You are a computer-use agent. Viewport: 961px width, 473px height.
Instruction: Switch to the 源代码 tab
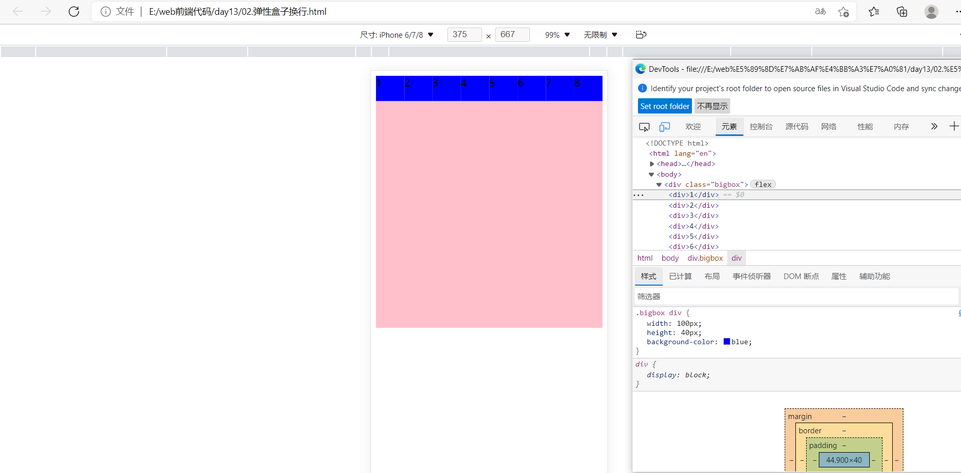point(796,127)
